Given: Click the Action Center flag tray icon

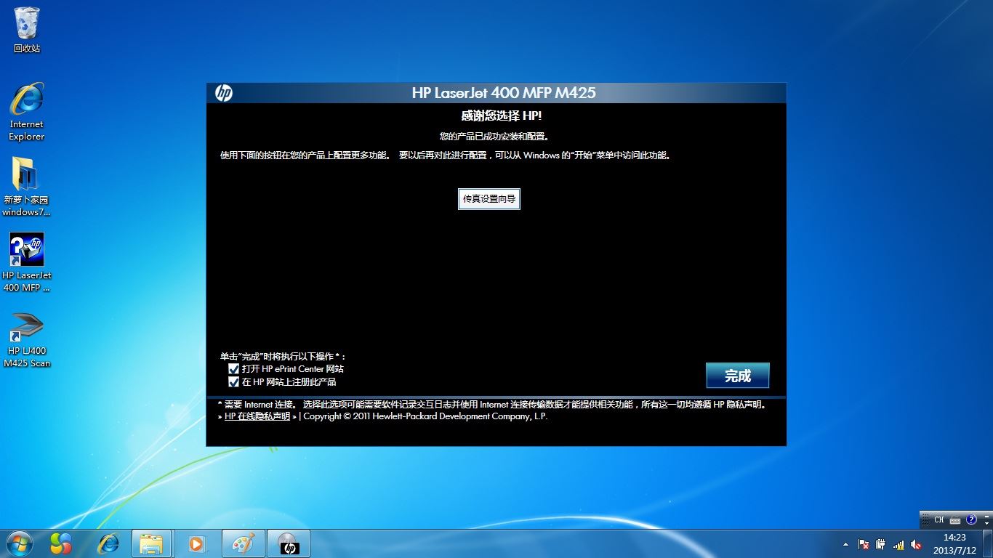Looking at the screenshot, I should [864, 544].
